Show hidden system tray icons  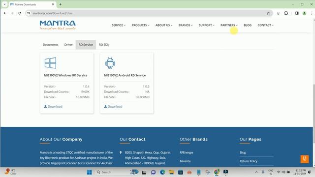pos(256,172)
